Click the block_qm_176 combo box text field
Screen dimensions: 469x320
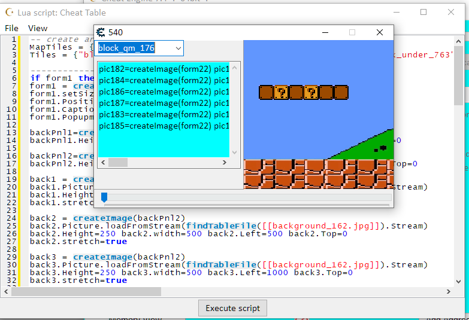(135, 48)
